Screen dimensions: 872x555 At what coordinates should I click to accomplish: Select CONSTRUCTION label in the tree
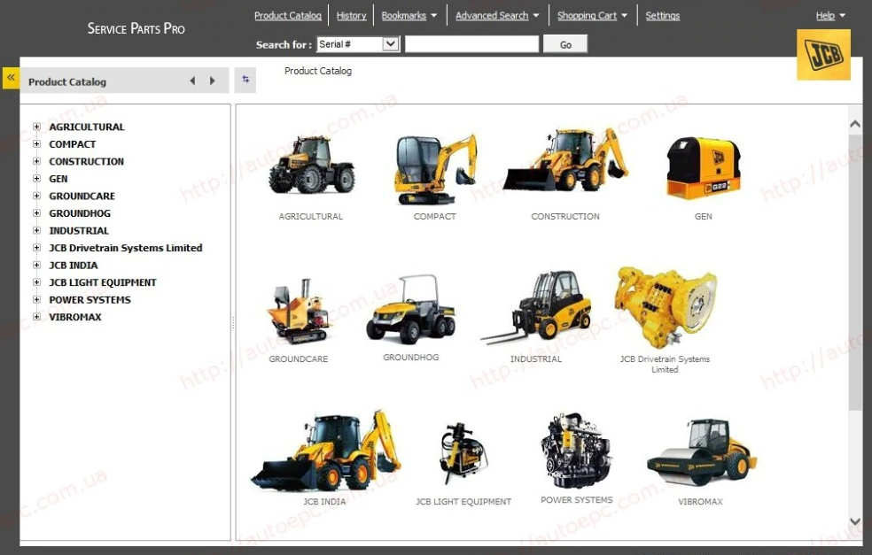click(86, 161)
